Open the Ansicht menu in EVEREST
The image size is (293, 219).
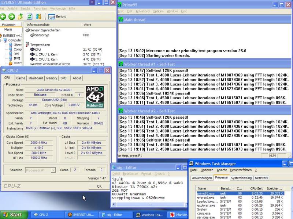pos(12,8)
